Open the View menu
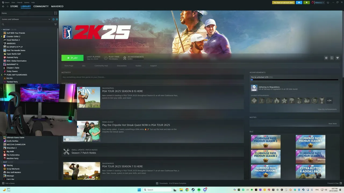The image size is (344, 193). (x=13, y=2)
